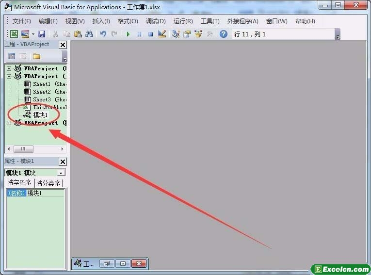Click the project tree scroll right arrow
Screen dimensions: 371x275
coord(62,149)
